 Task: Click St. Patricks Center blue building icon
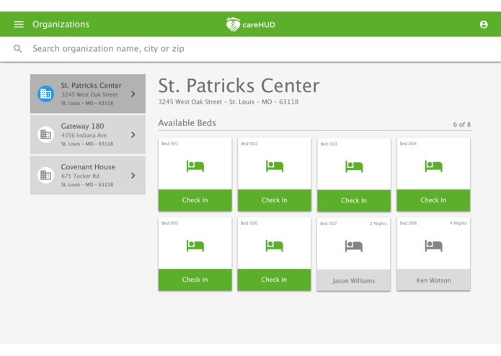(x=45, y=94)
